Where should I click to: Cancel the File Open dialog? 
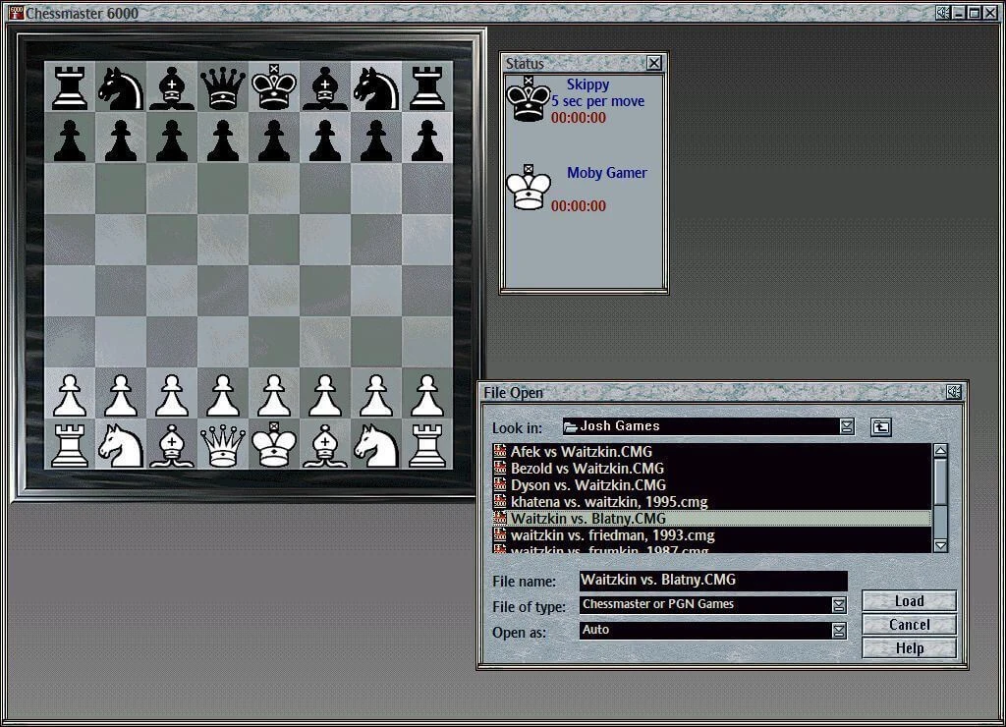tap(909, 624)
